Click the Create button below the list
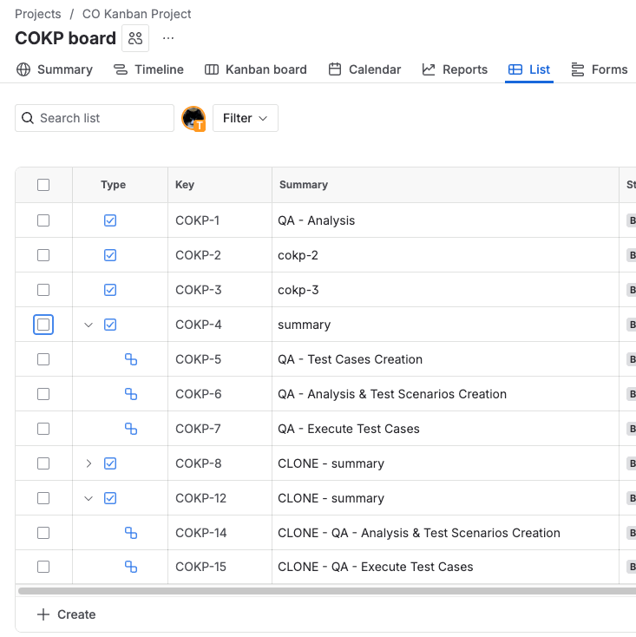Viewport: 636px width, 637px height. click(x=67, y=614)
